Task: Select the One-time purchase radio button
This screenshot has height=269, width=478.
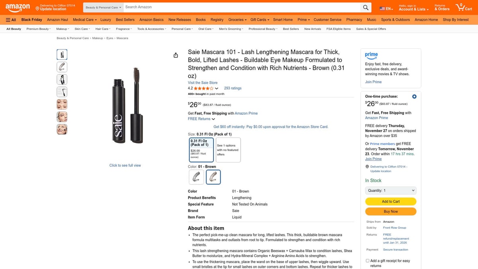Action: 414,96
